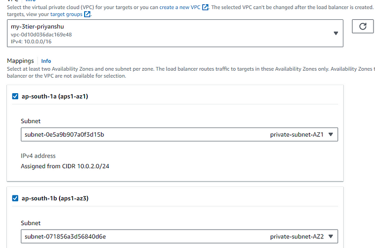The height and width of the screenshot is (248, 375).
Task: Click the 'Assigned from CIDR 10.0.2.0/24' text
Action: [65, 166]
